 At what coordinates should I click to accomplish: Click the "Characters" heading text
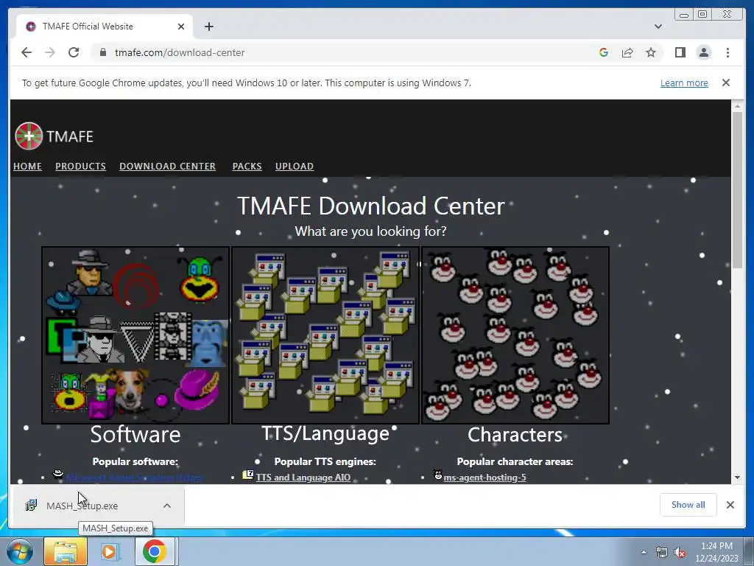coord(515,435)
